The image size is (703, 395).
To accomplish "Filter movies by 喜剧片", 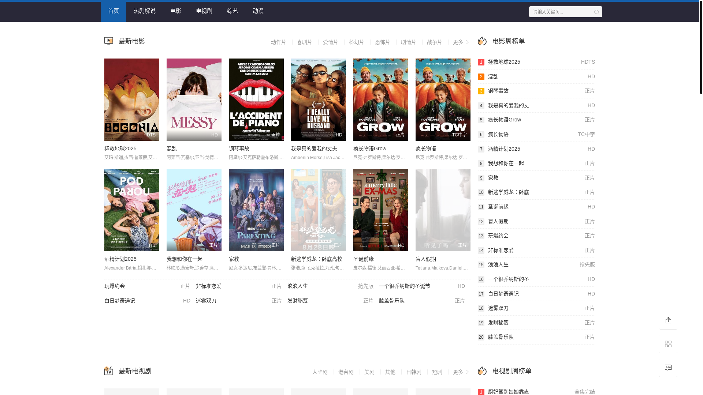I will pyautogui.click(x=304, y=42).
